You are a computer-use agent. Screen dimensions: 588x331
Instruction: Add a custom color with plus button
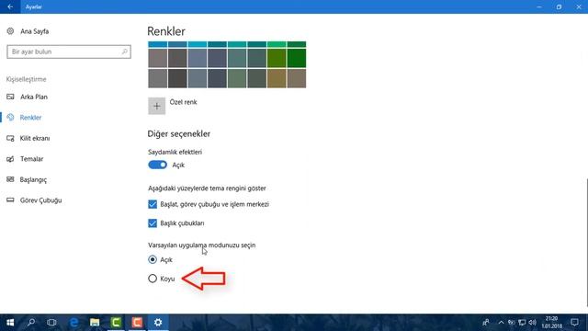(157, 106)
